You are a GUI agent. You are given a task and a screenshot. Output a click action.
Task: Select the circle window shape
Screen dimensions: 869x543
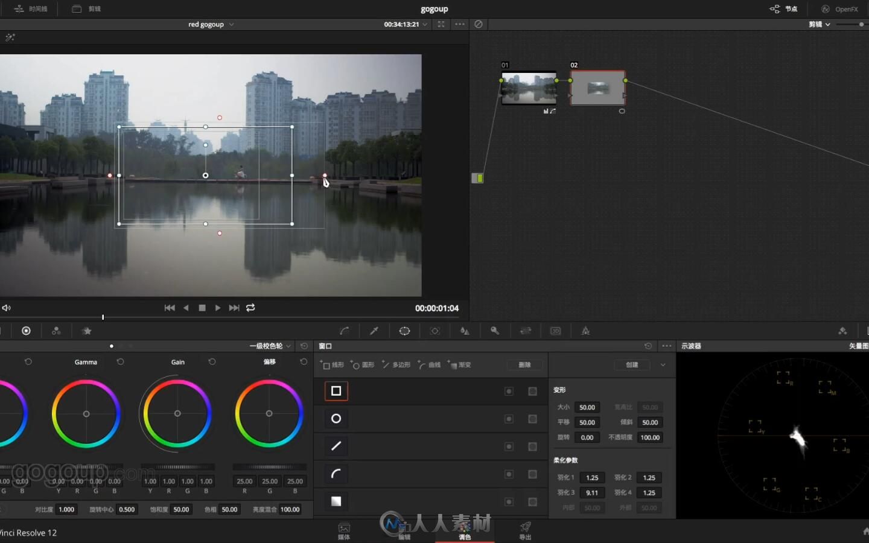[x=336, y=419]
